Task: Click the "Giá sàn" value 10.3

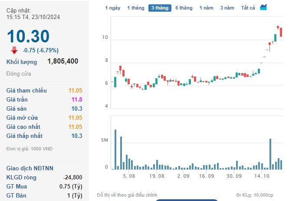Action: pos(77,108)
